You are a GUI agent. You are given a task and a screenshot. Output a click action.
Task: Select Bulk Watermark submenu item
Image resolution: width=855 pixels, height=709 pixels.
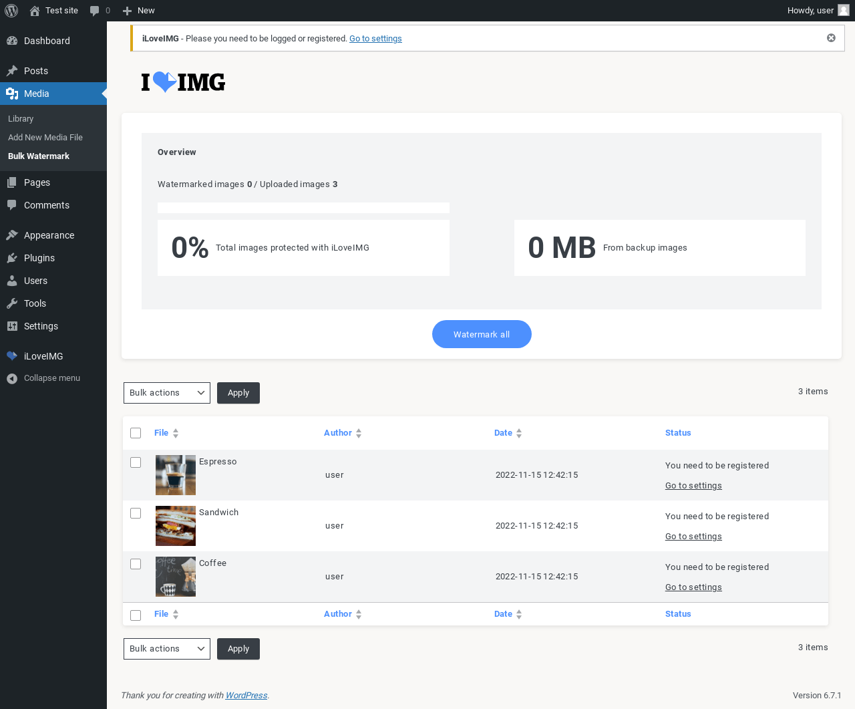39,156
